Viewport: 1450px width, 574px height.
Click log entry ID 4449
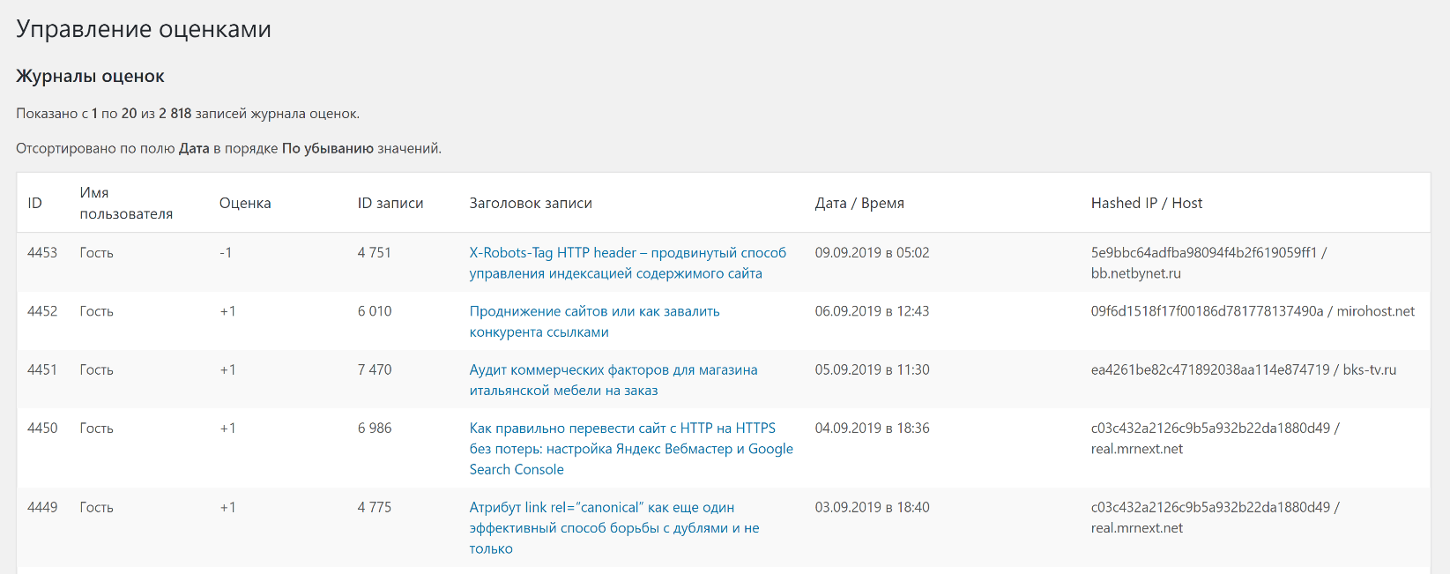[42, 508]
